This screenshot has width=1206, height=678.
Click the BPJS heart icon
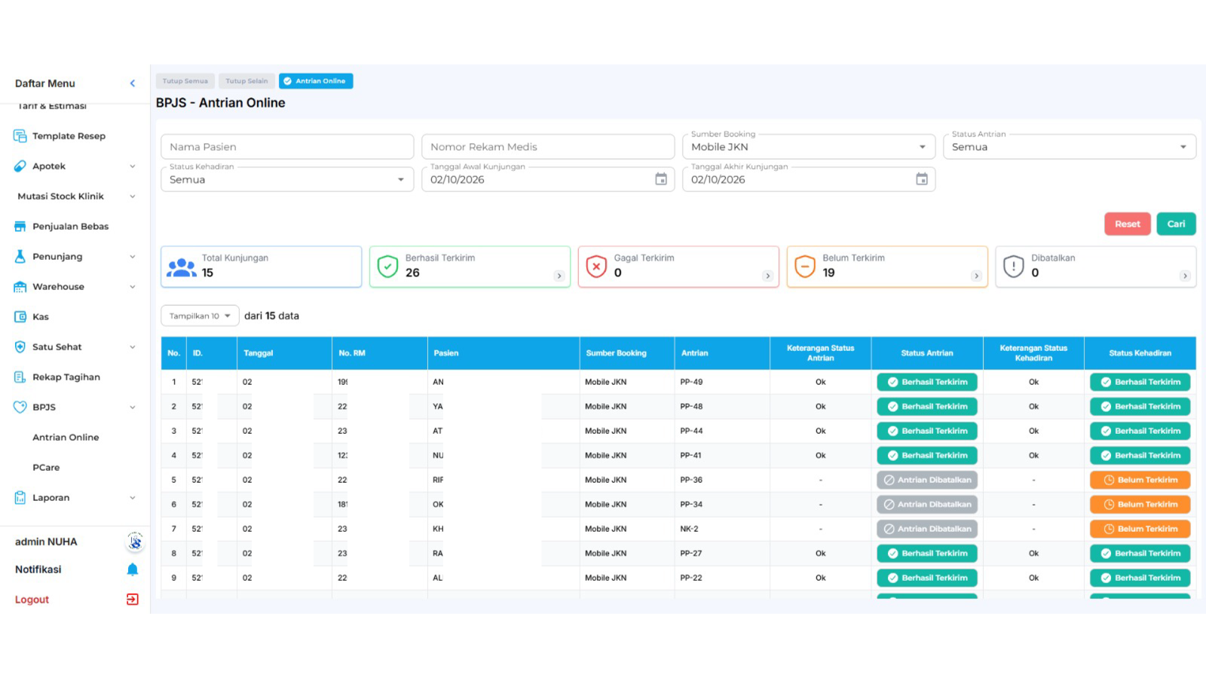[x=20, y=408]
